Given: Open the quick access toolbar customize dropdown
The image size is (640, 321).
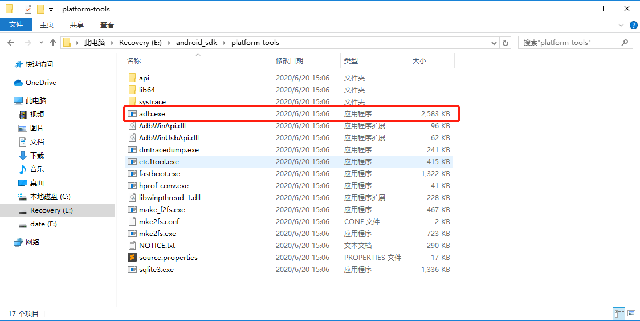Looking at the screenshot, I should click(51, 9).
